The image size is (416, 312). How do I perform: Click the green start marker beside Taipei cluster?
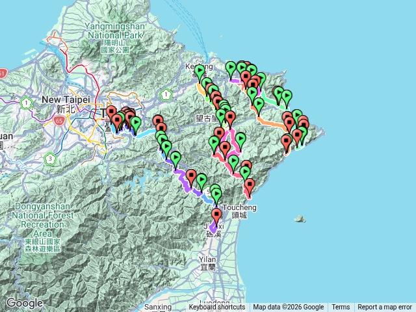136,124
